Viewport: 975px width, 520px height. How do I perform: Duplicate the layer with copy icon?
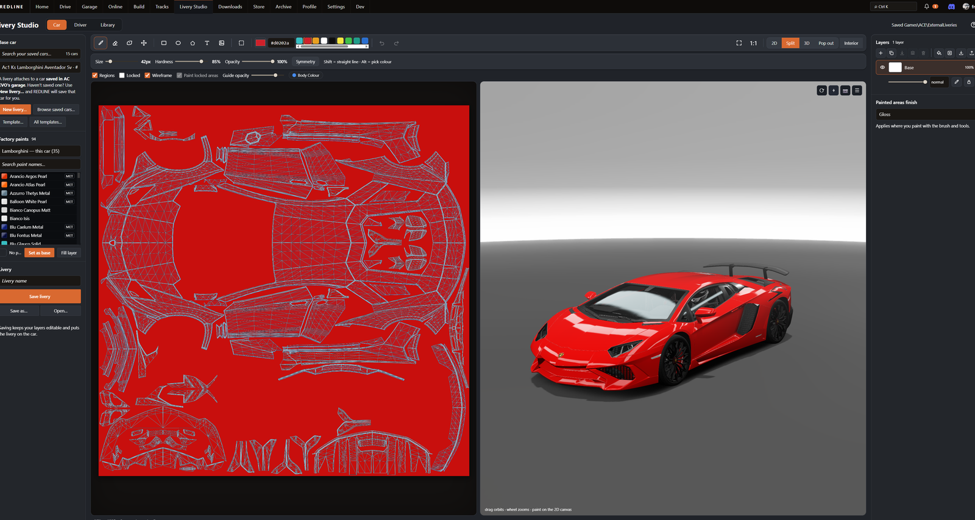pos(891,53)
